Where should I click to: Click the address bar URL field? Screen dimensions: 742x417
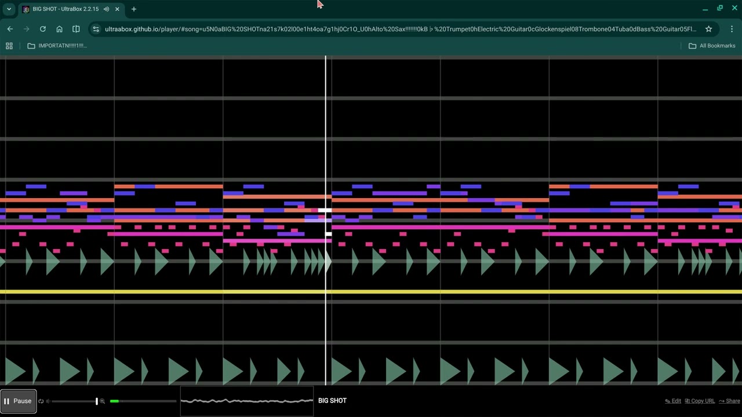tap(400, 29)
